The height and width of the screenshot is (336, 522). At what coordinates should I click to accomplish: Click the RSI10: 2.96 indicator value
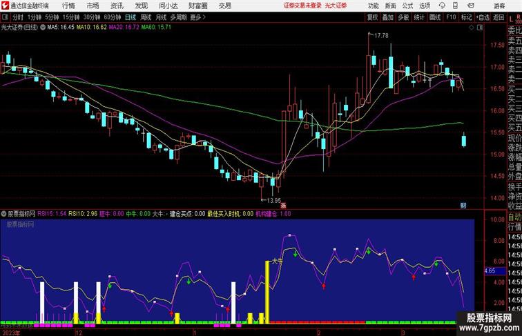pos(83,214)
